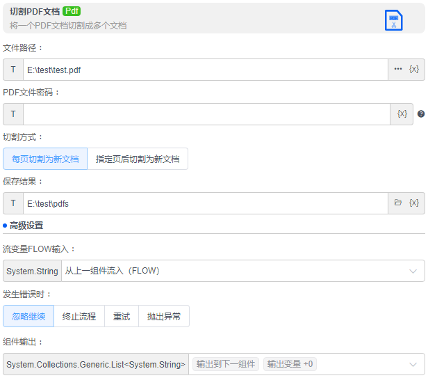This screenshot has width=428, height=378.
Task: Click the 文件路径 label
Action: (23, 48)
